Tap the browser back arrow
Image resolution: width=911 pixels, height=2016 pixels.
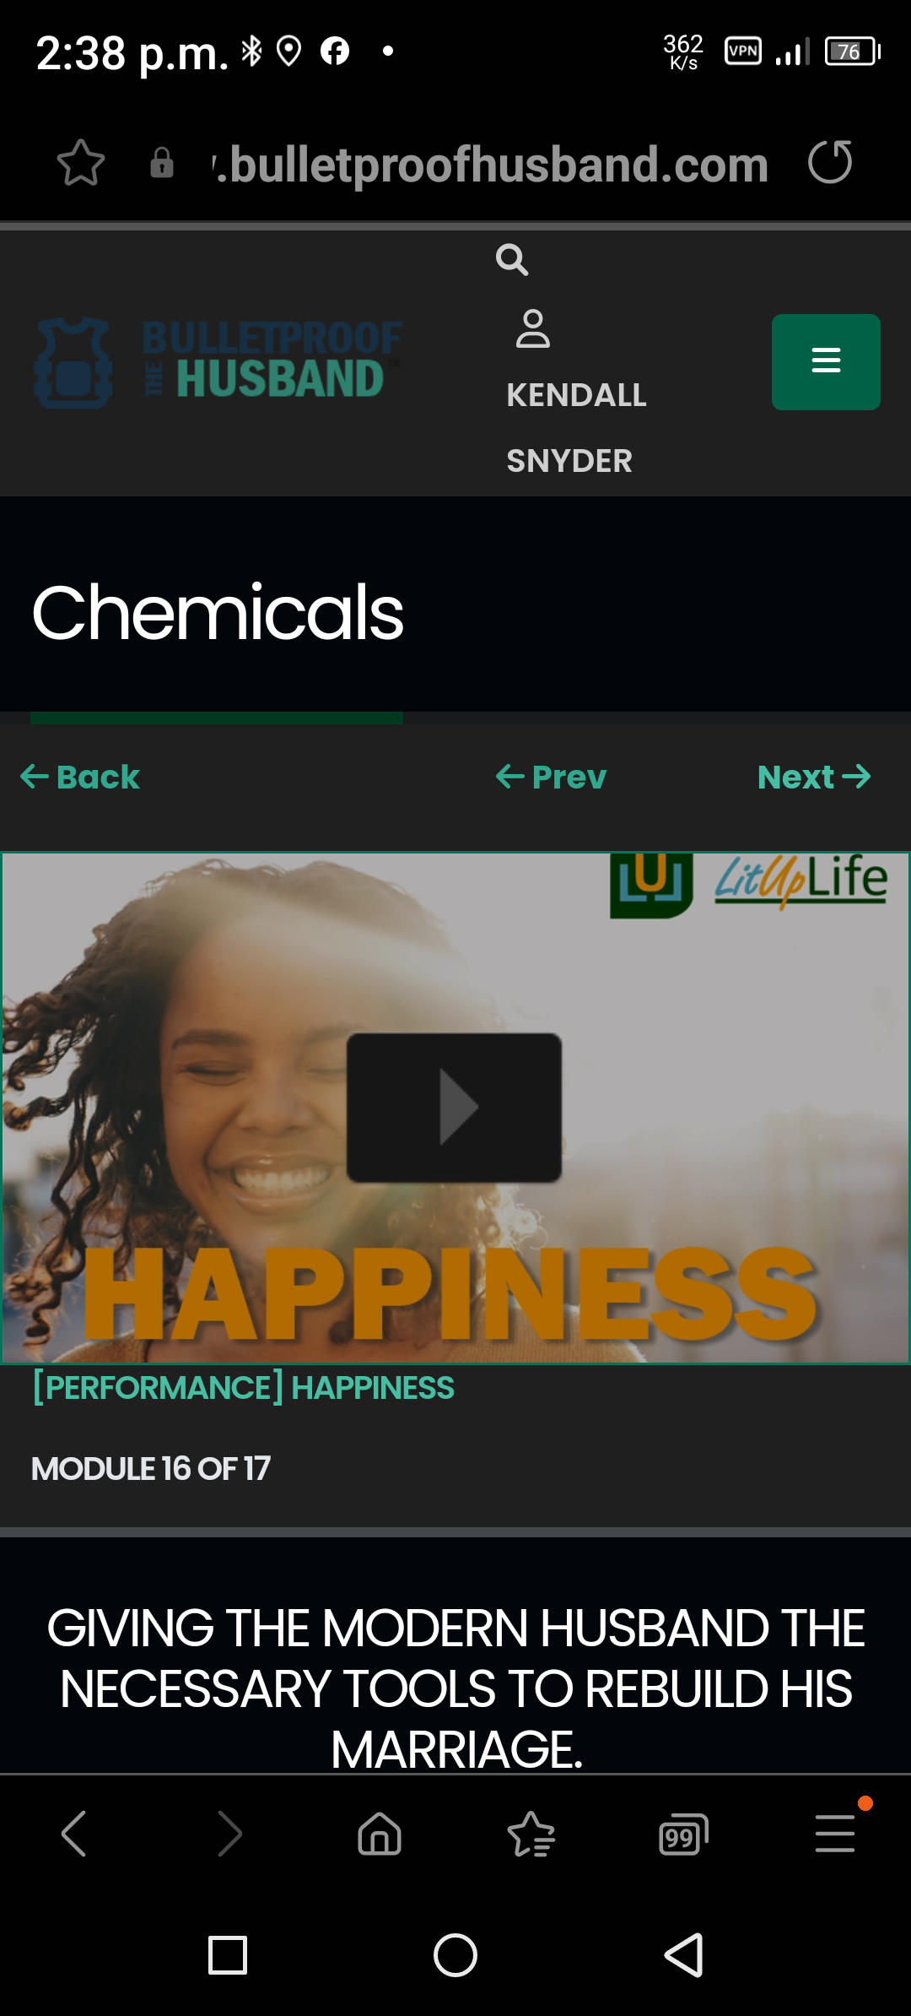[x=74, y=1834]
